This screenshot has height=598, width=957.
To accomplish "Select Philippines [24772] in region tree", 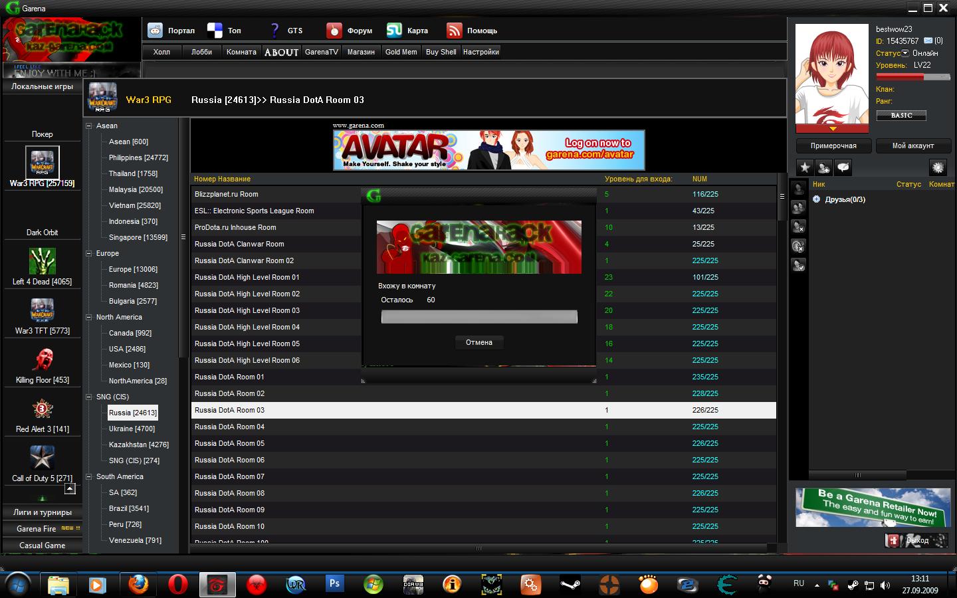I will tap(138, 157).
